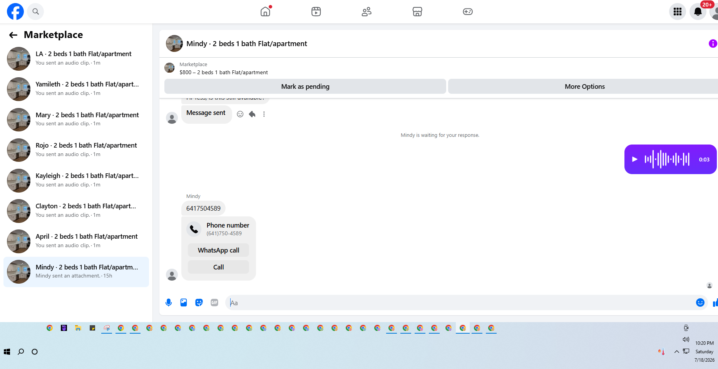Show hidden system tray icons
Image resolution: width=718 pixels, height=369 pixels.
[676, 352]
